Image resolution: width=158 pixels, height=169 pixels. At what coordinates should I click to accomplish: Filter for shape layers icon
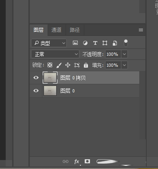[x=105, y=43]
